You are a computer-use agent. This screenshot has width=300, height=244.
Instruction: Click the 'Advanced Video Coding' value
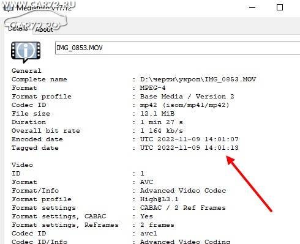[x=185, y=242]
